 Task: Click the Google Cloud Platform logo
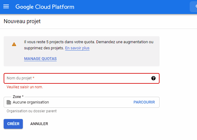[45, 7]
